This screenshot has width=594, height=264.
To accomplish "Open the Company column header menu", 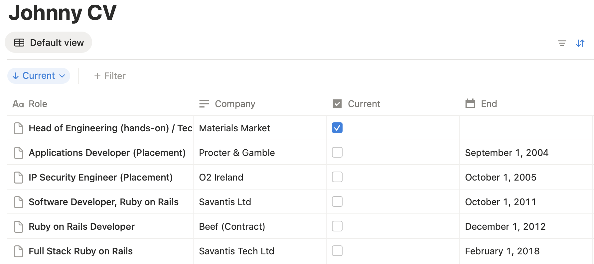I will 235,103.
